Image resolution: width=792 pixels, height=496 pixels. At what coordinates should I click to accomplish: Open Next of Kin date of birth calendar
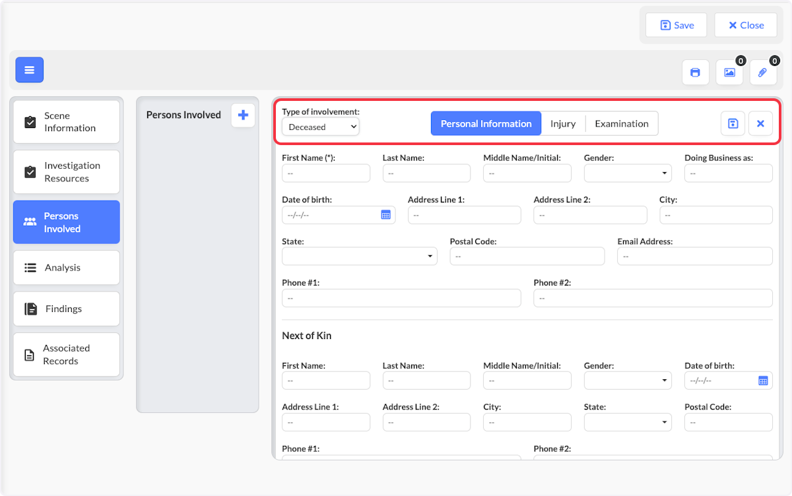[763, 381]
